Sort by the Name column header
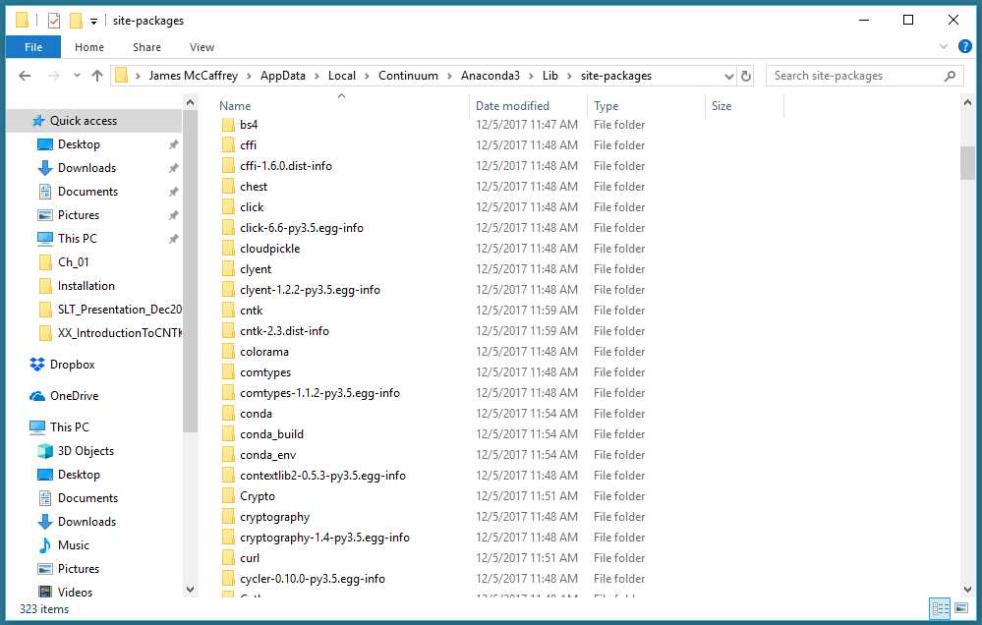This screenshot has height=625, width=982. coord(235,106)
